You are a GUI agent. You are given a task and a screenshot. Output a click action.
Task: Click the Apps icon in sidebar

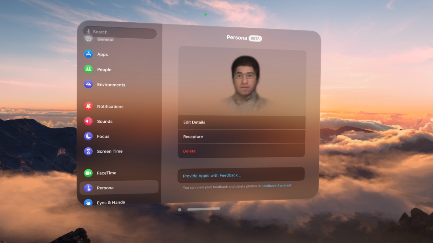pyautogui.click(x=88, y=54)
